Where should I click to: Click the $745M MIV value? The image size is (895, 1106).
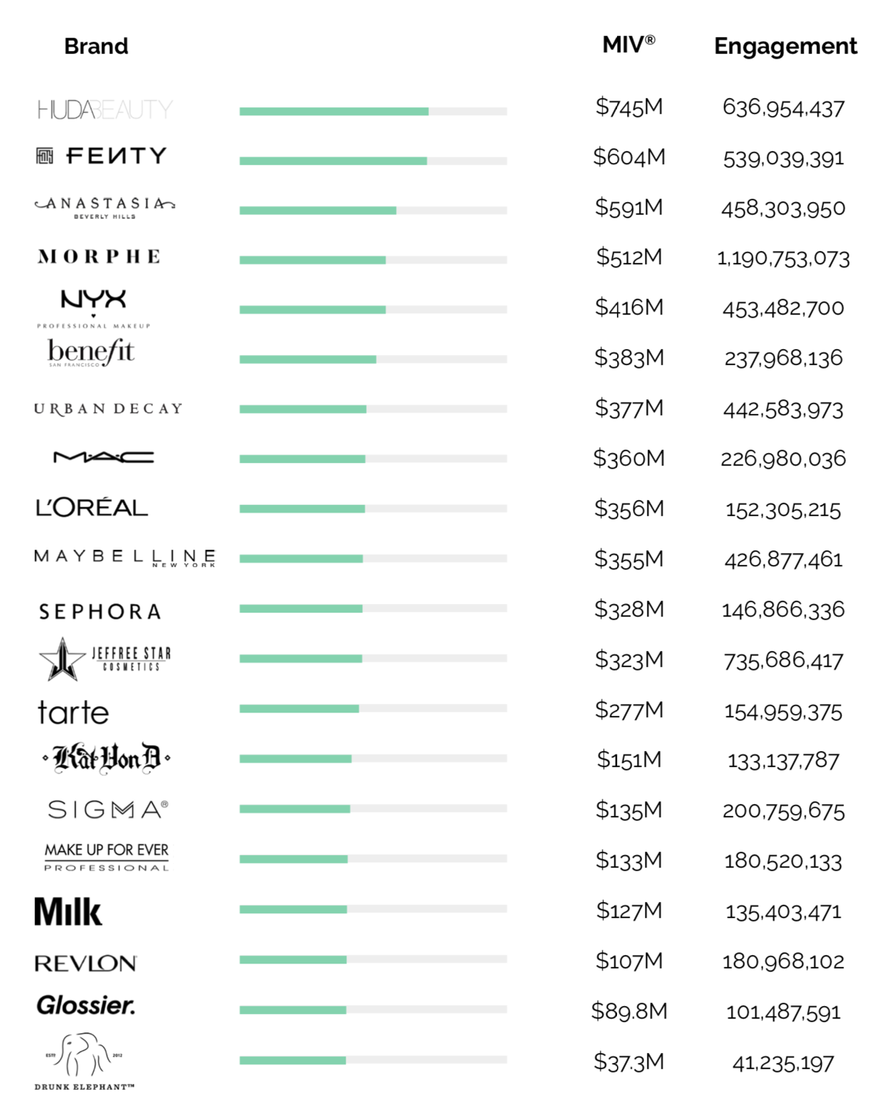(x=629, y=107)
